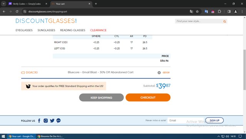
Task: Open the Eyeglasses menu
Action: 24,30
